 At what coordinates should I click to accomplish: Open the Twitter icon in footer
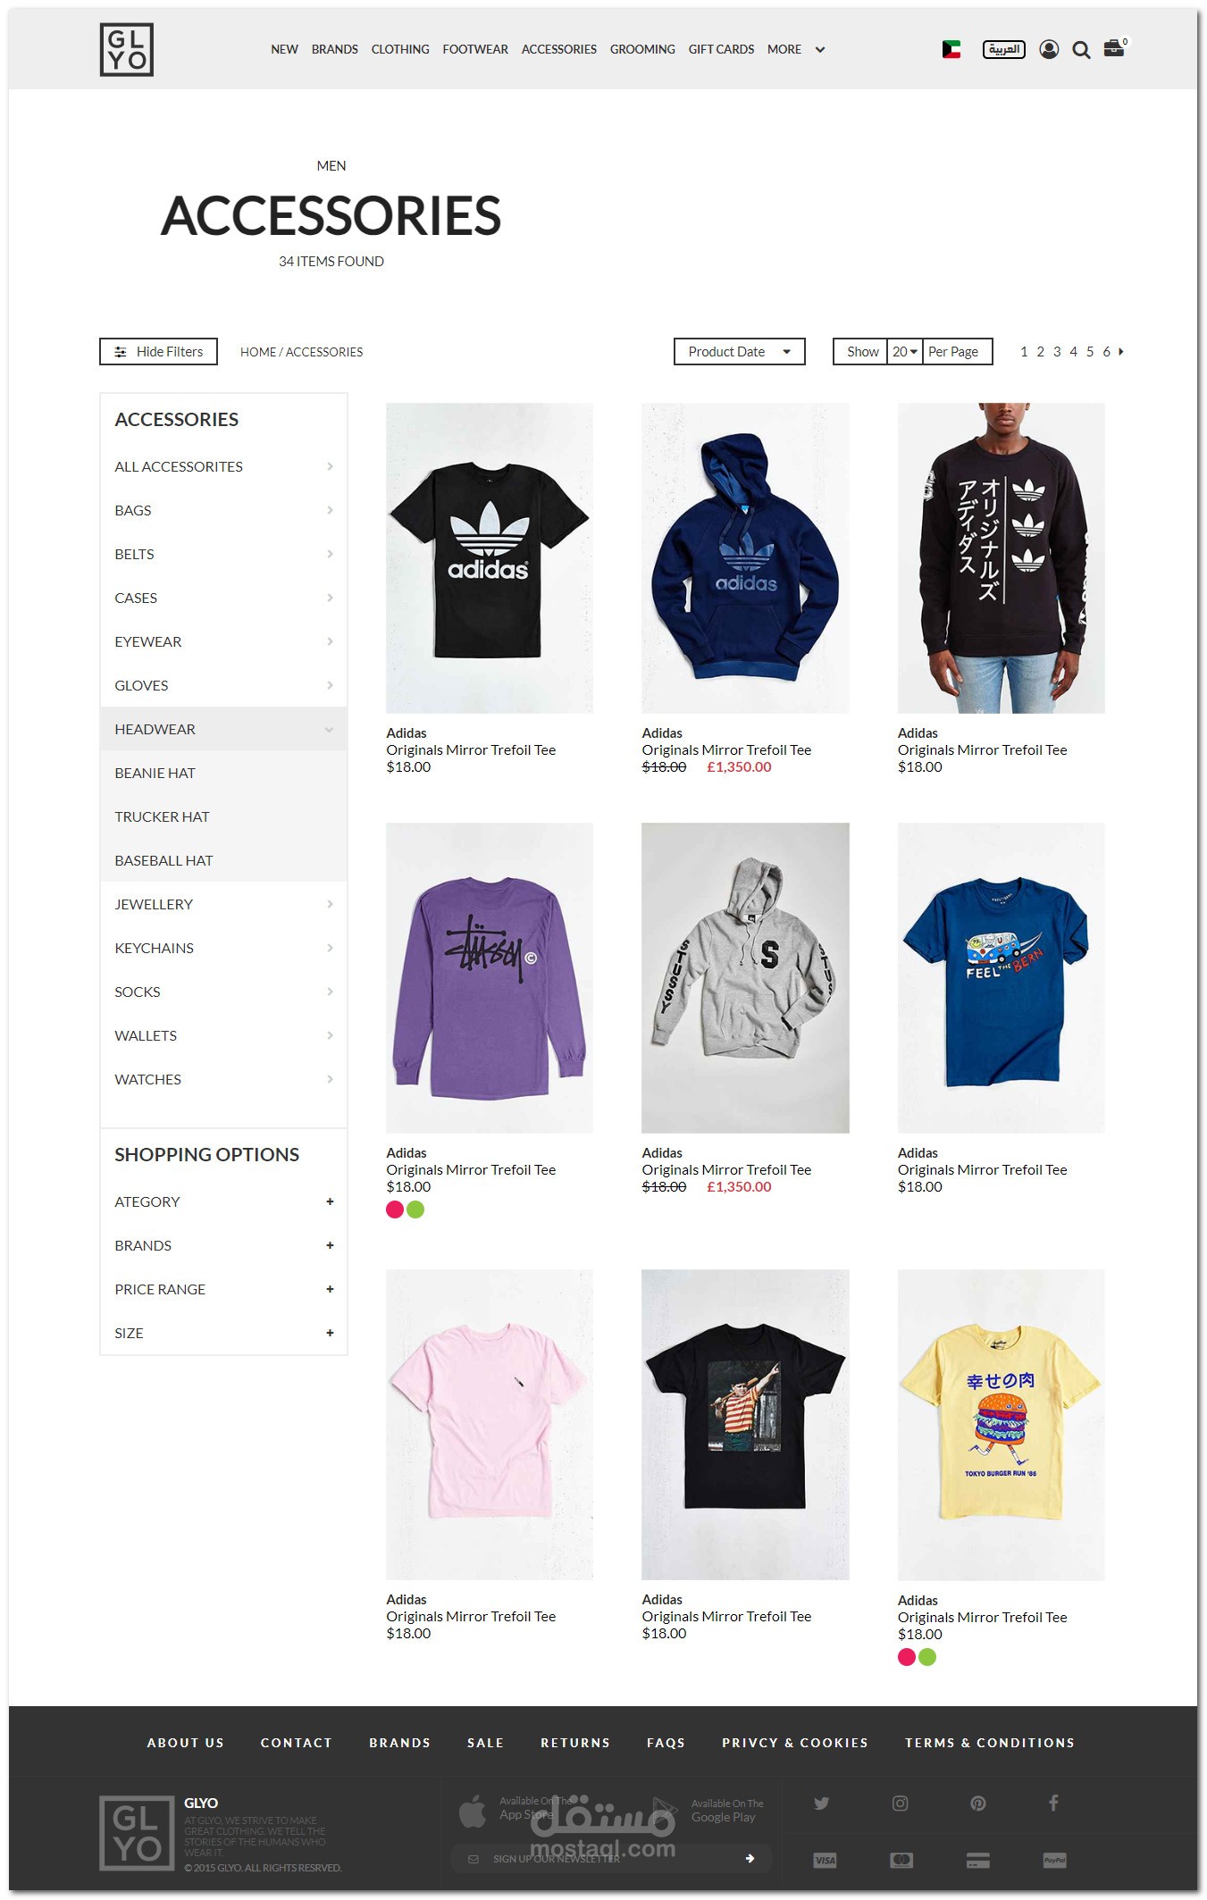point(822,1803)
